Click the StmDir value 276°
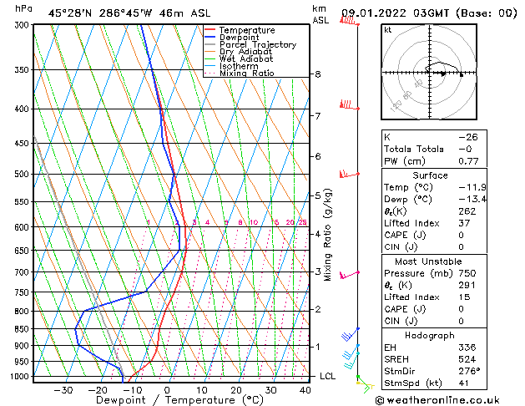The image size is (525, 406). [x=469, y=371]
